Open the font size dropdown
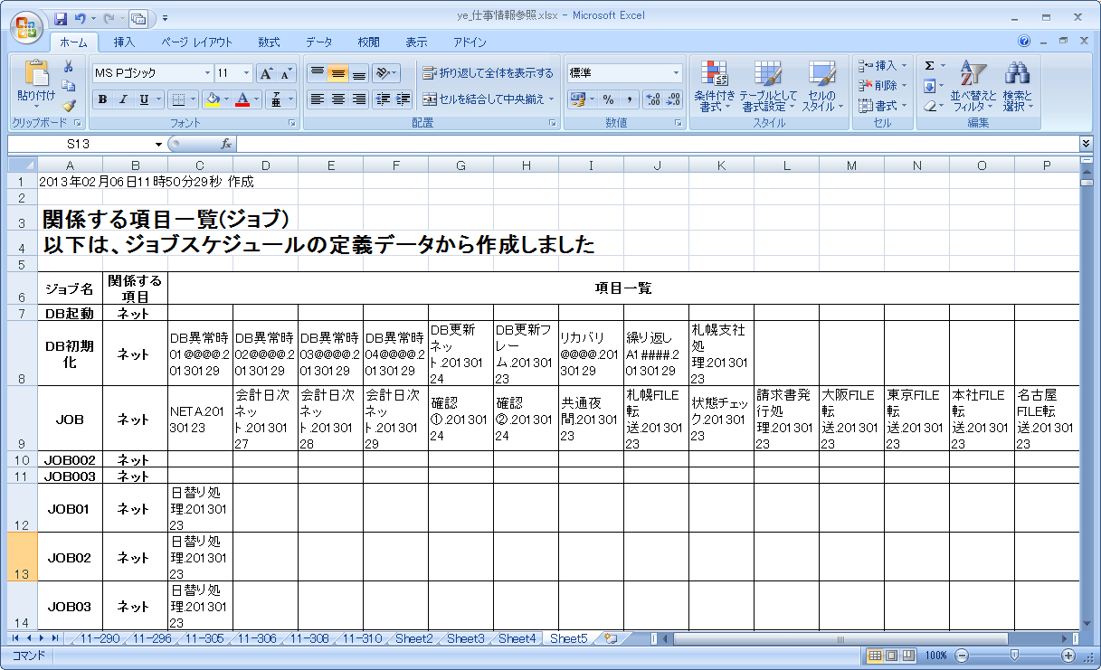This screenshot has width=1101, height=670. 248,73
